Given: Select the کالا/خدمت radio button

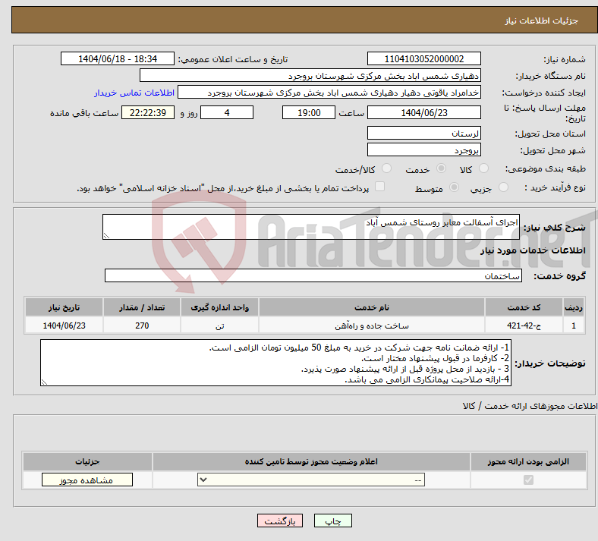Looking at the screenshot, I should tap(387, 168).
